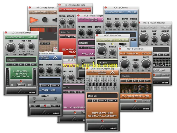This screenshot has width=177, height=133.
Task: Click OPTIONS in OD-2 Overdrive
Action: (146, 101)
